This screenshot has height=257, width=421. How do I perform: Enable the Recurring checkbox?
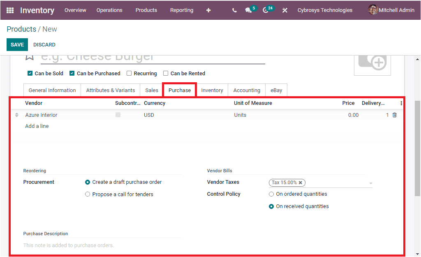[128, 73]
